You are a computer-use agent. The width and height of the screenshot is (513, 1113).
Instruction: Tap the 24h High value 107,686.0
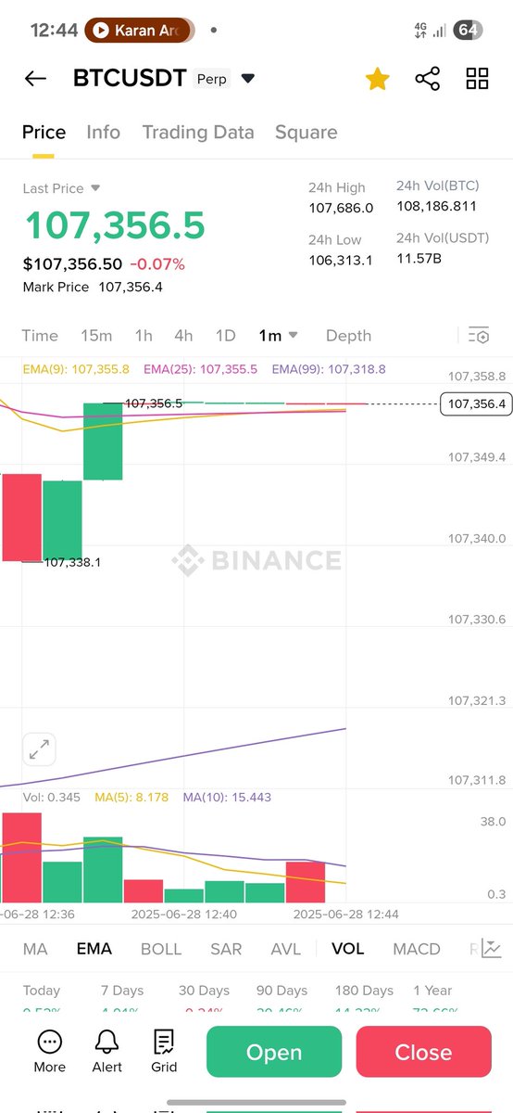tap(341, 208)
